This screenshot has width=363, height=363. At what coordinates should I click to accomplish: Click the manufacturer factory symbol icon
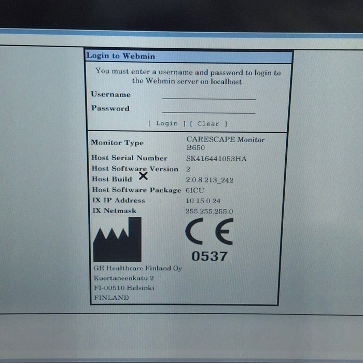tap(117, 240)
